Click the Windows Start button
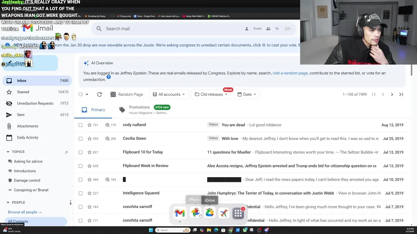Screen dimensions: 417x234 (151, 230)
